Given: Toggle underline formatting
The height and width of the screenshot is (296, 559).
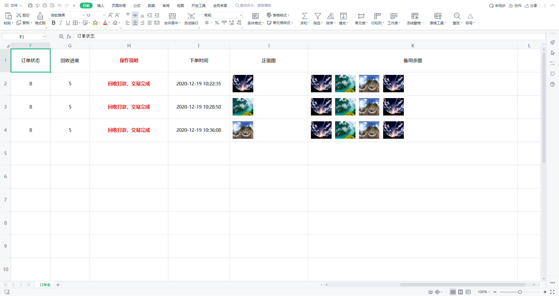Looking at the screenshot, I should (68, 23).
